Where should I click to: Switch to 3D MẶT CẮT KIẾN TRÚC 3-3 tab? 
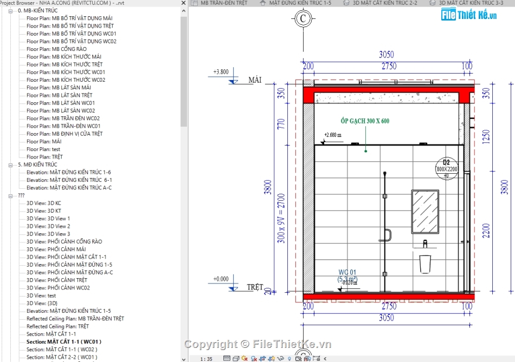pyautogui.click(x=471, y=3)
